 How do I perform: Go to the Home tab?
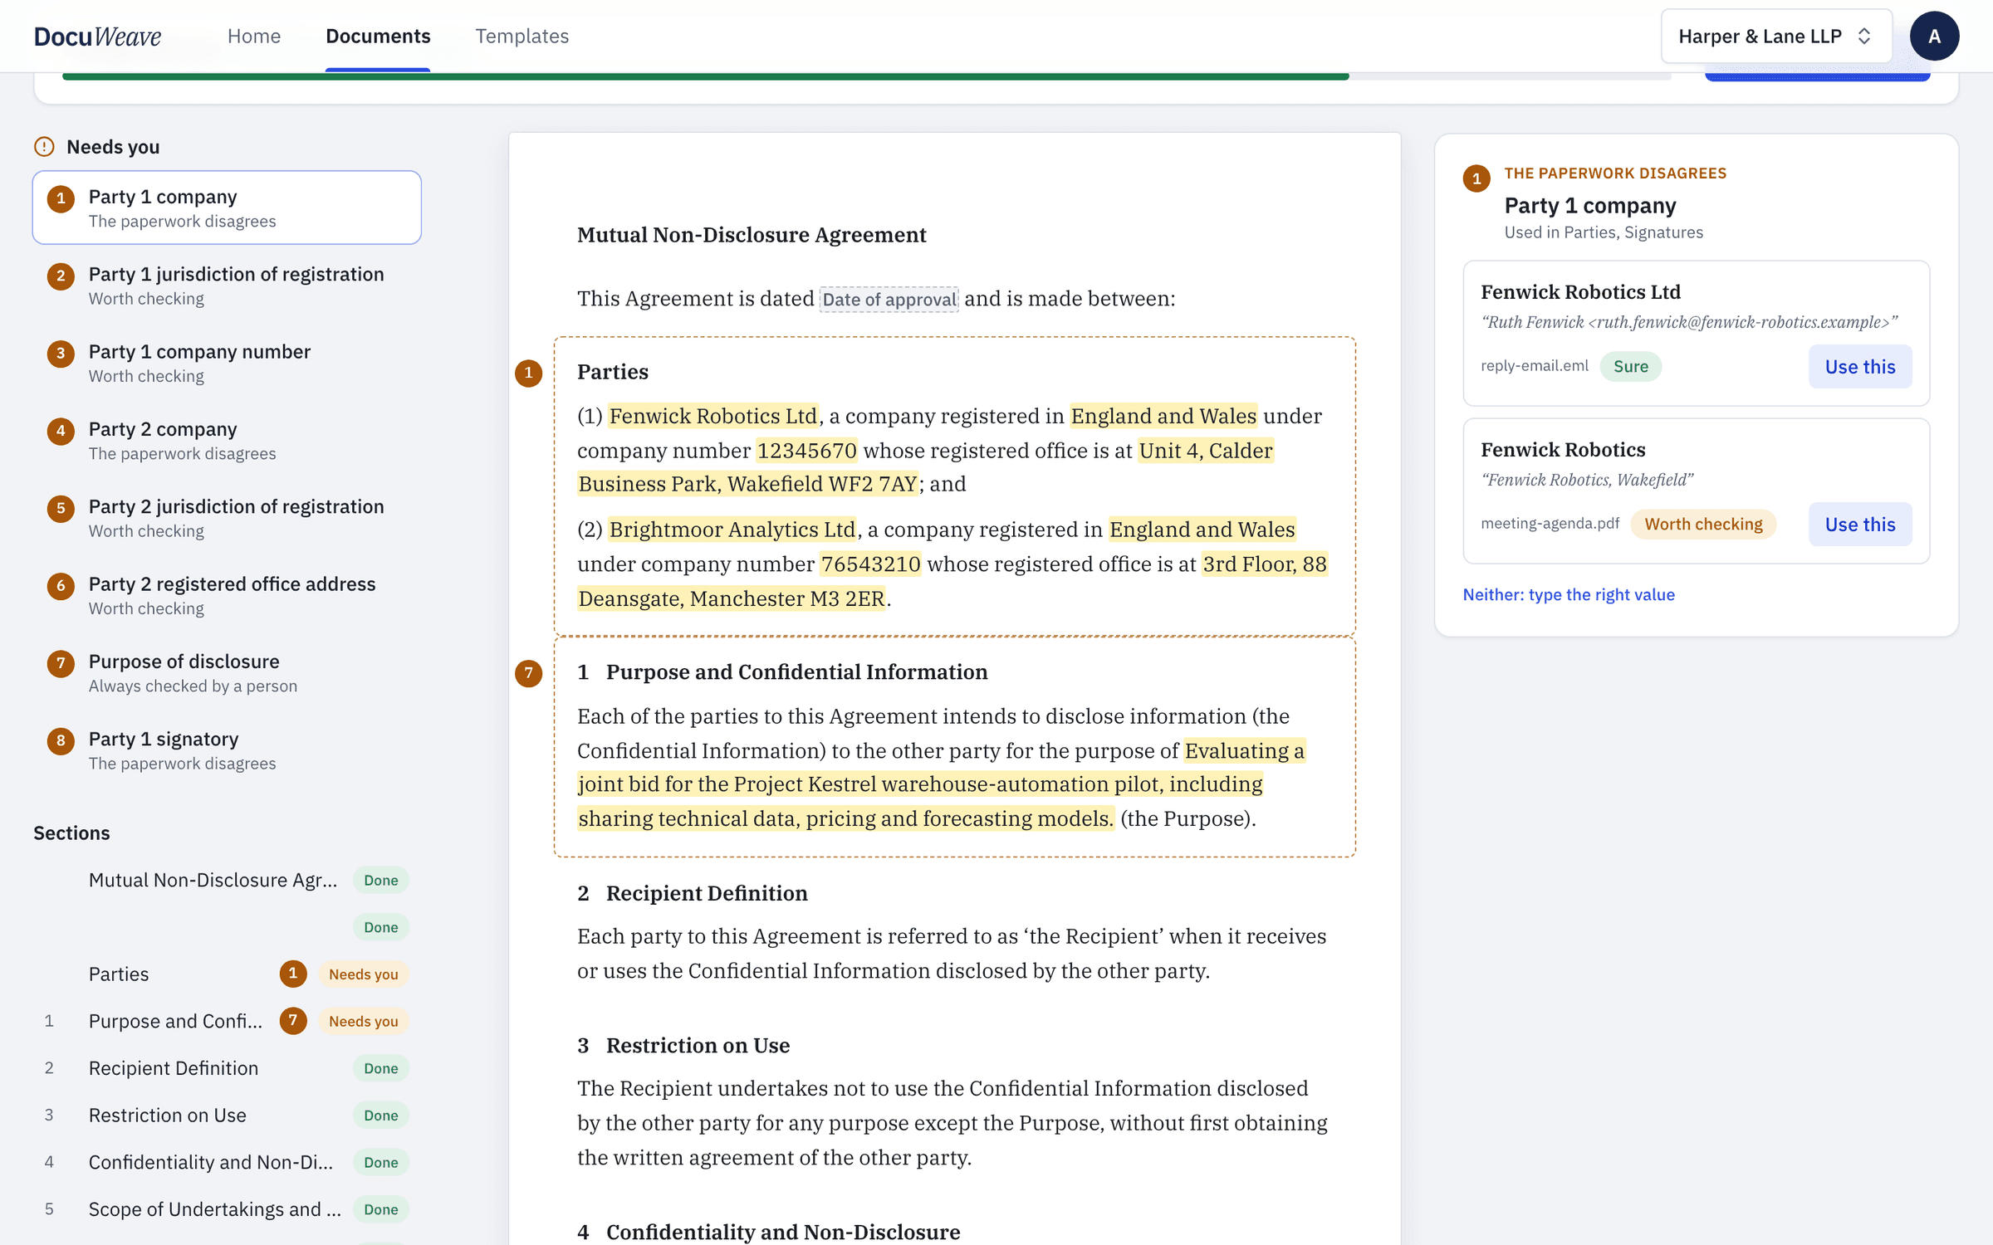(x=254, y=37)
